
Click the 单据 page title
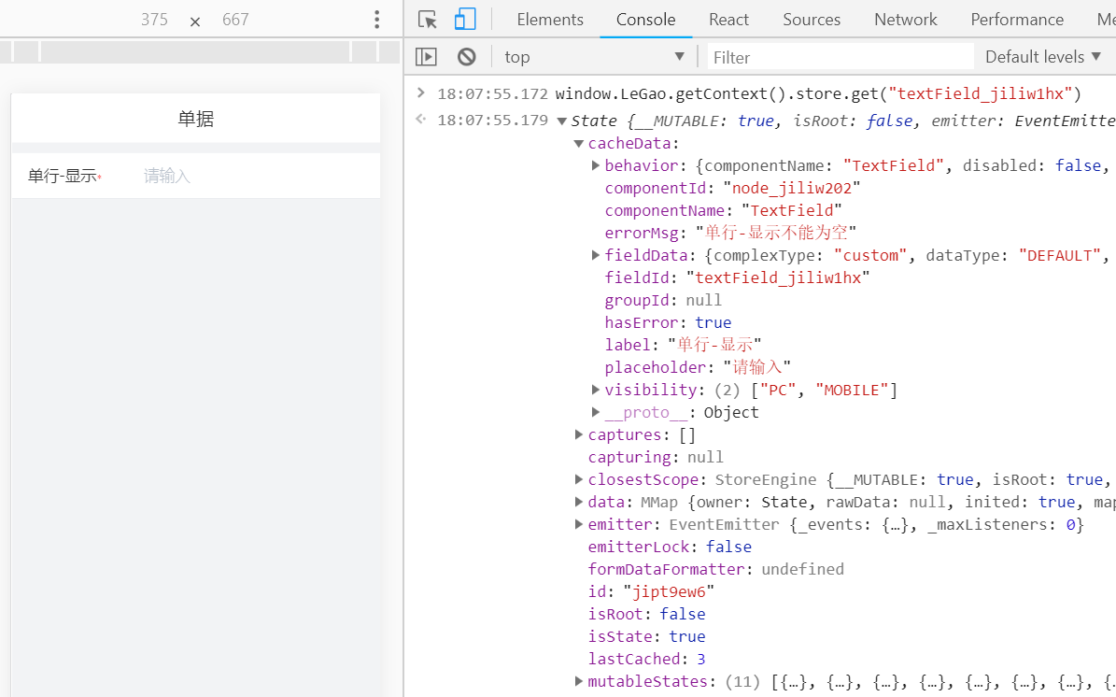pyautogui.click(x=196, y=118)
